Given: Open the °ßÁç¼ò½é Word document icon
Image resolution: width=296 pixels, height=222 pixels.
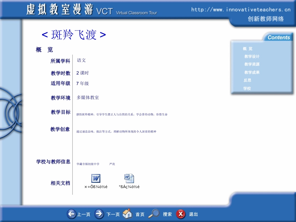Looking at the screenshot, I should pyautogui.click(x=129, y=178).
